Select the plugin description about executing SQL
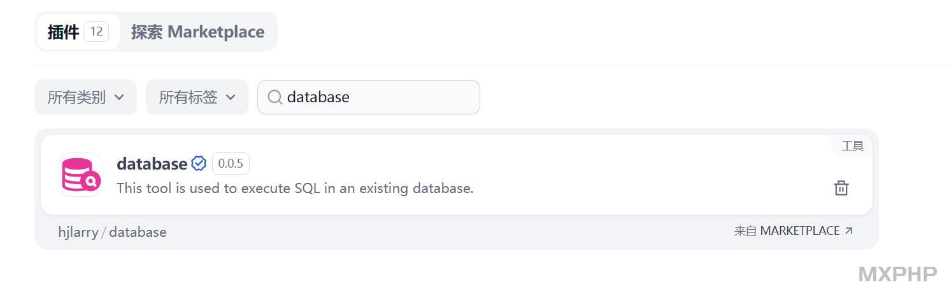Screen dimensions: 949x294 pos(295,189)
